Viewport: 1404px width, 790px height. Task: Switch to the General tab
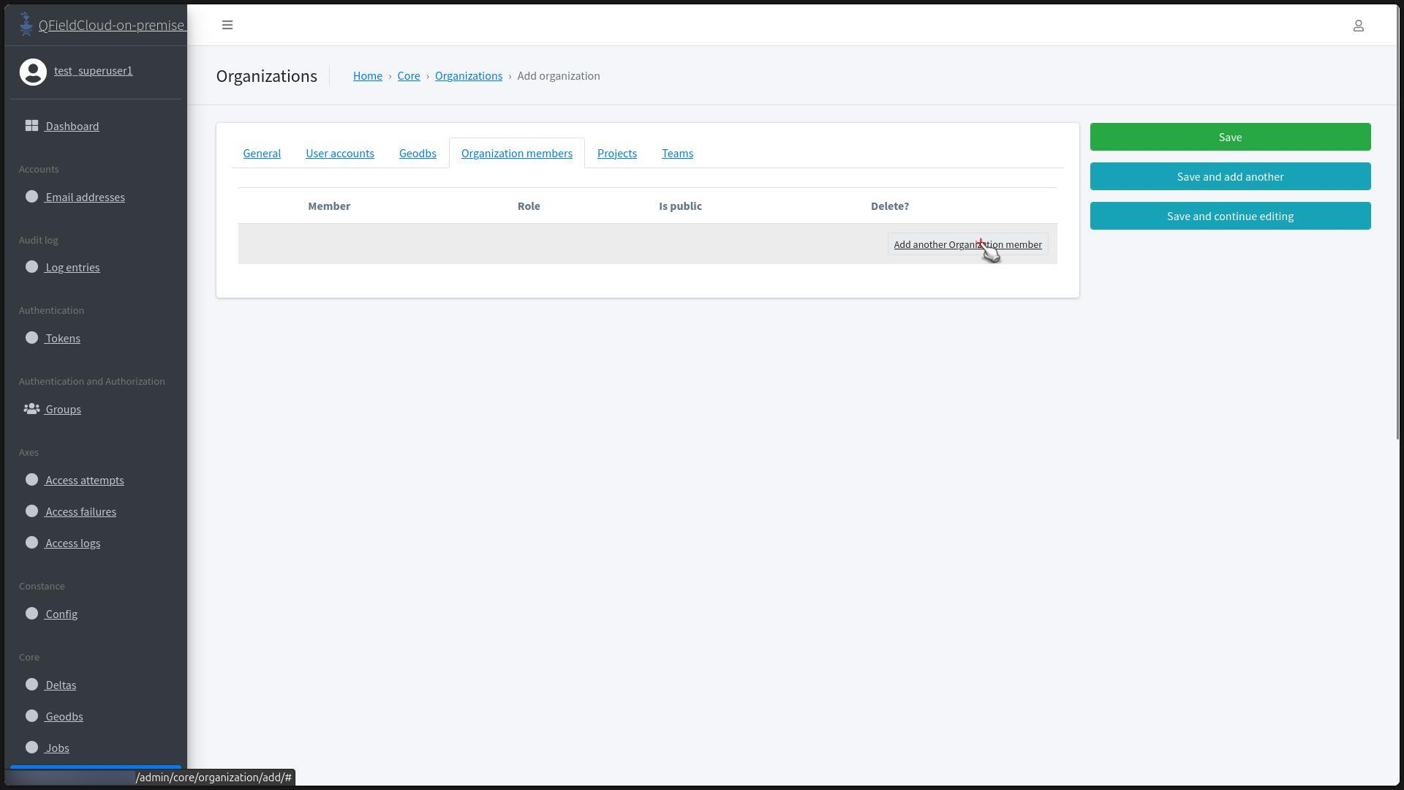point(262,153)
